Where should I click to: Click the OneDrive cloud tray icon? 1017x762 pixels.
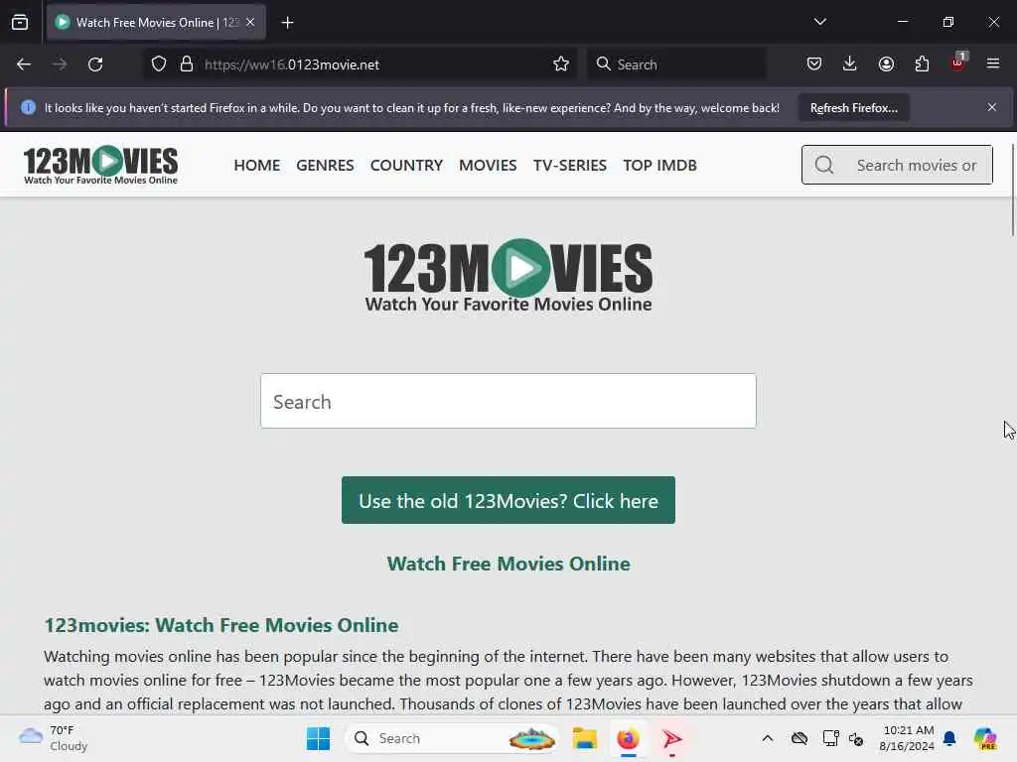click(x=799, y=738)
